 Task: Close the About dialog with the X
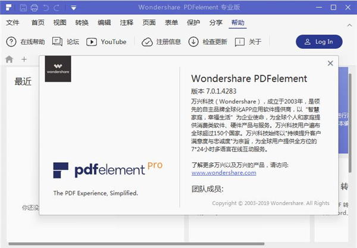(x=330, y=63)
